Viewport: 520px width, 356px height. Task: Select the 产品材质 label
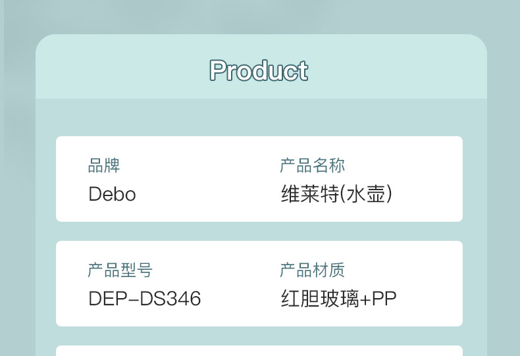tap(312, 270)
